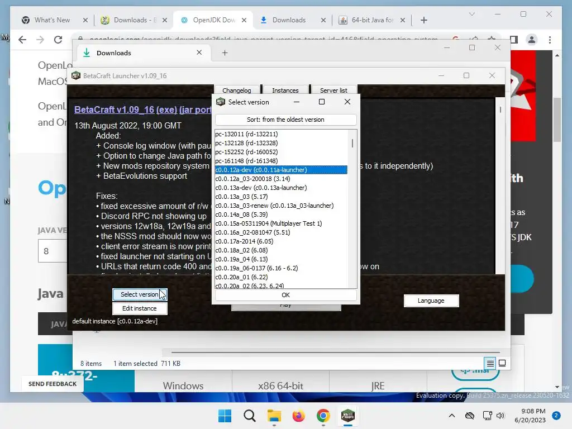The height and width of the screenshot is (429, 572).
Task: Expand system tray hidden icons chevron
Action: tap(451, 416)
